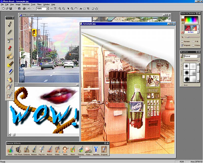This screenshot has width=203, height=163.
Task: Pick the artist palette tool in Tools
Action: [10, 56]
